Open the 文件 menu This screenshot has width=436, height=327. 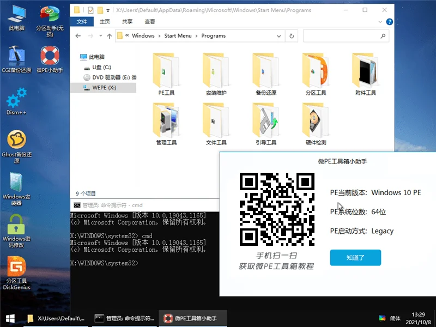coord(82,22)
